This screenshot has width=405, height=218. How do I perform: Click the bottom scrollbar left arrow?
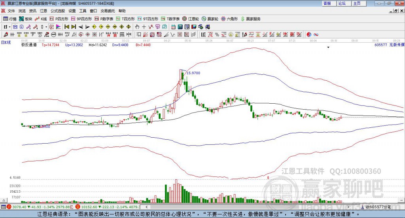pos(147,207)
